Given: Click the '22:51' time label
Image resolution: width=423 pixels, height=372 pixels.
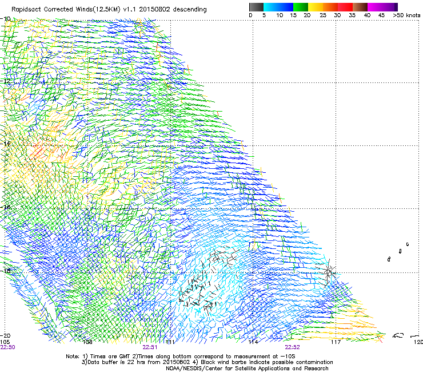Looking at the screenshot, I should (150, 347).
